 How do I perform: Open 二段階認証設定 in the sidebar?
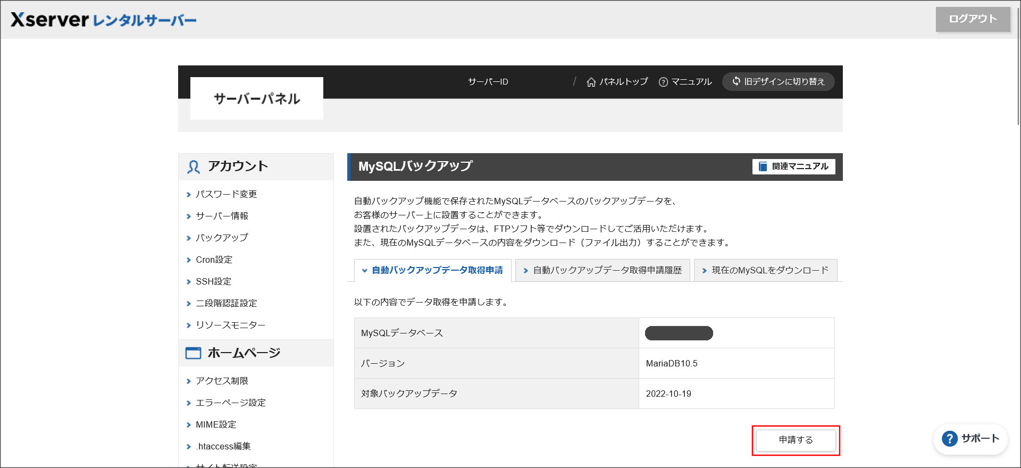226,303
